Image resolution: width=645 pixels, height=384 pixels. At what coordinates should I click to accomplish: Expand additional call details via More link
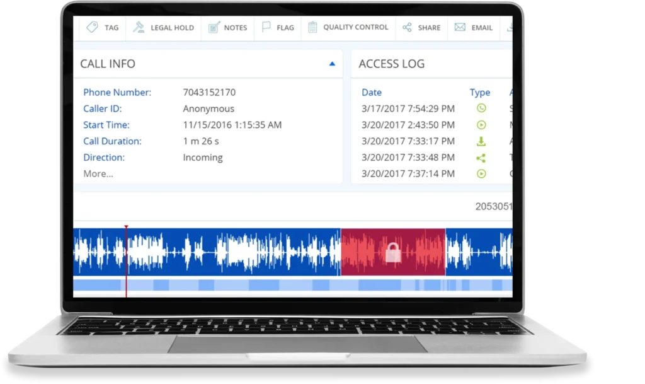98,173
